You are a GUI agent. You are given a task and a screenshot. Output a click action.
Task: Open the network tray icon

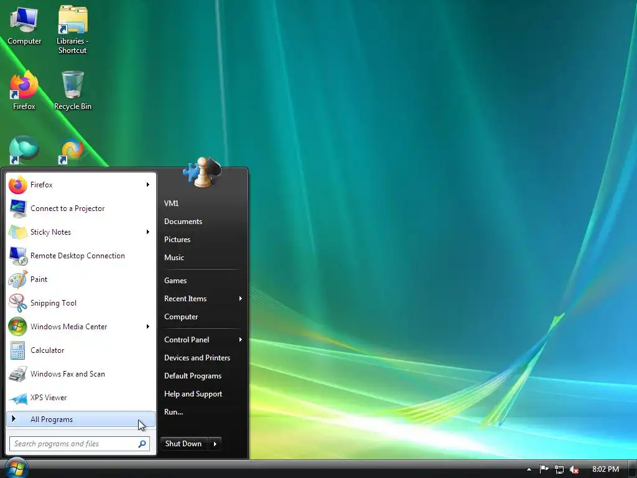point(559,469)
